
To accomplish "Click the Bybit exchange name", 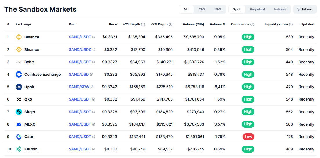I will click(29, 62).
